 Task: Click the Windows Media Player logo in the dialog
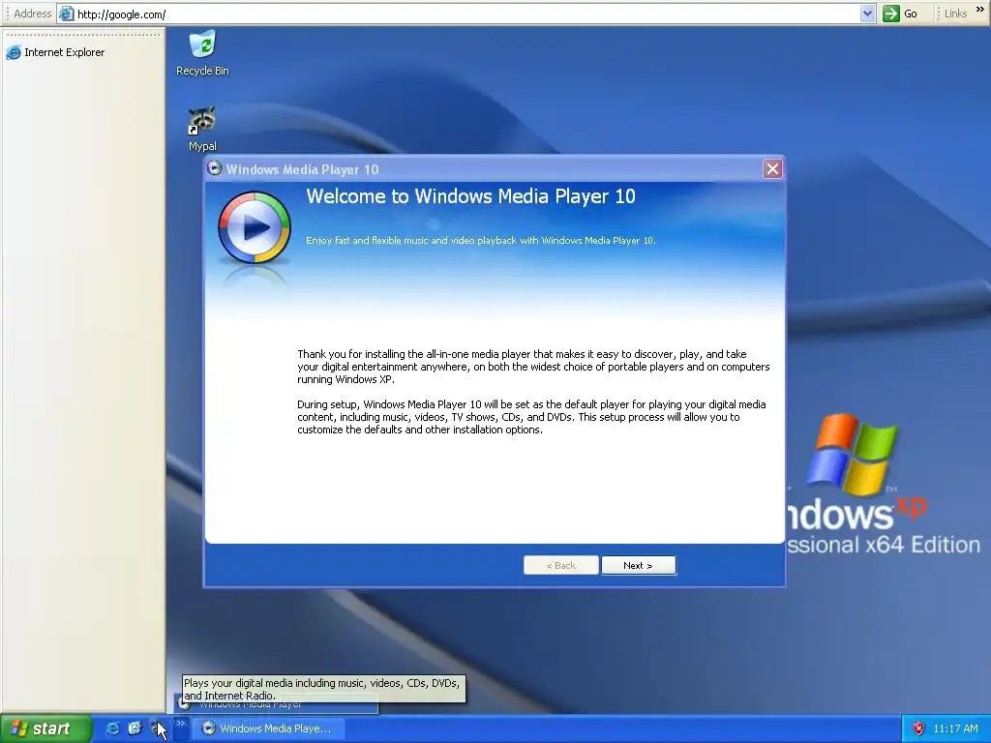coord(255,227)
